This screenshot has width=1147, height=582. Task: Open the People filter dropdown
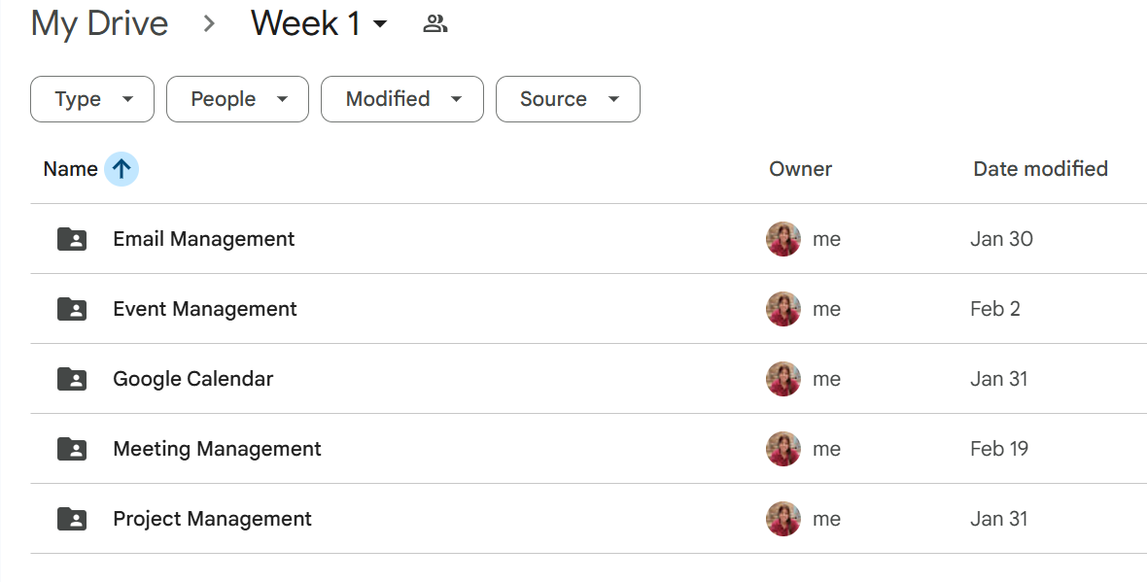click(237, 99)
